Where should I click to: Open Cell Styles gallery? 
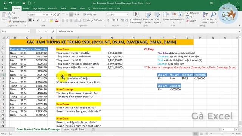(157, 18)
